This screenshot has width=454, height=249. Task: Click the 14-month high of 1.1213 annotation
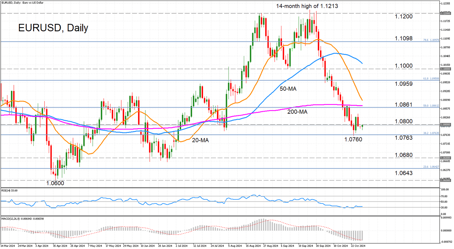tap(307, 6)
